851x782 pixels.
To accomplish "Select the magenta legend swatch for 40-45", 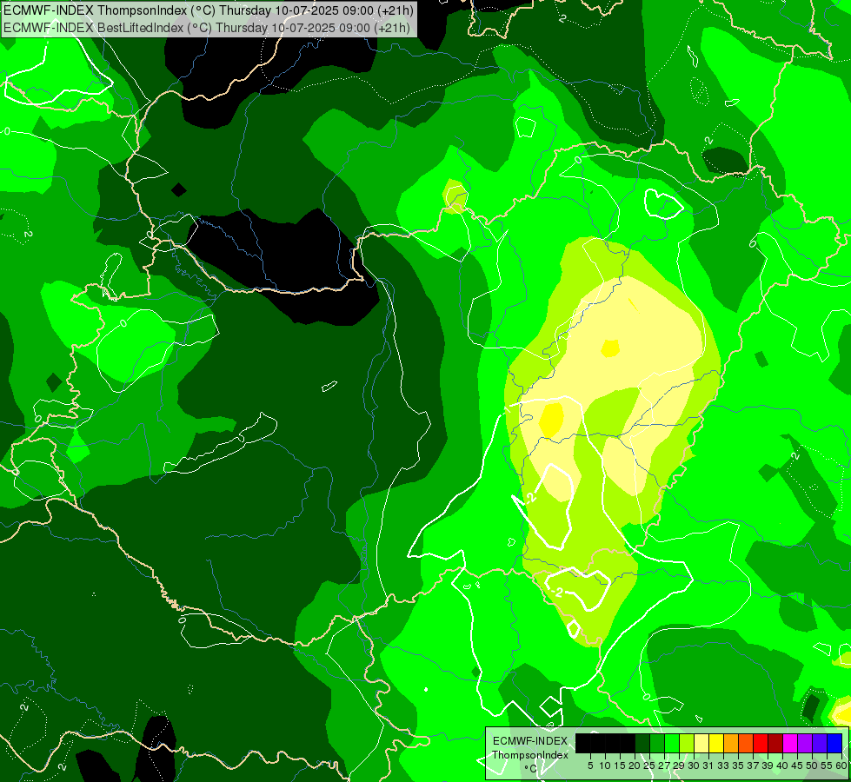I will tap(790, 744).
